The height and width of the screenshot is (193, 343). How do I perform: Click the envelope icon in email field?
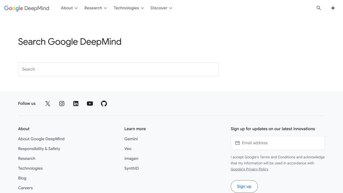pyautogui.click(x=237, y=143)
